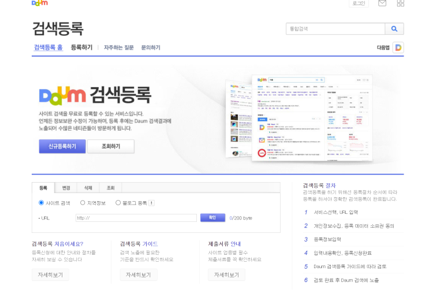The width and height of the screenshot is (429, 293).
Task: Open the mail envelope icon in header
Action: pyautogui.click(x=382, y=3)
